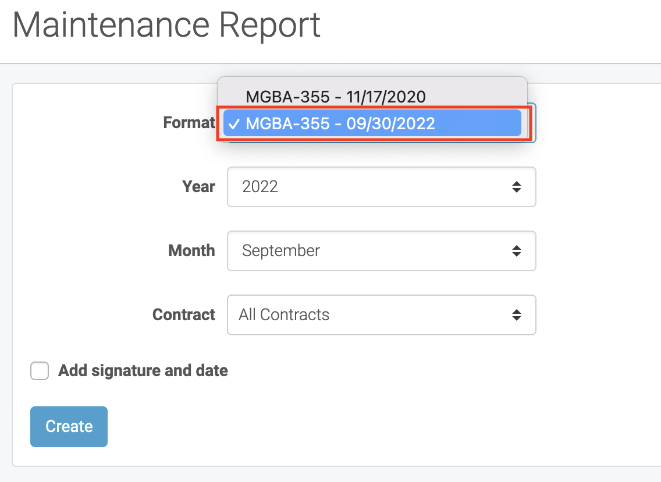Click the Format field label
Image resolution: width=661 pixels, height=482 pixels.
(x=189, y=123)
